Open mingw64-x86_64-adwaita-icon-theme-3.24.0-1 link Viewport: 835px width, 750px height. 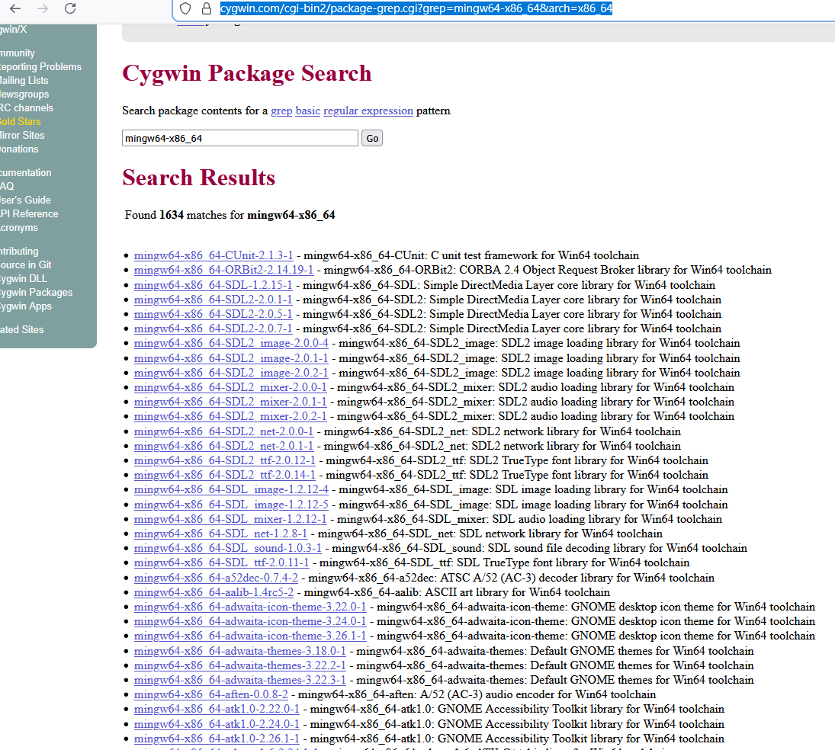coord(250,621)
